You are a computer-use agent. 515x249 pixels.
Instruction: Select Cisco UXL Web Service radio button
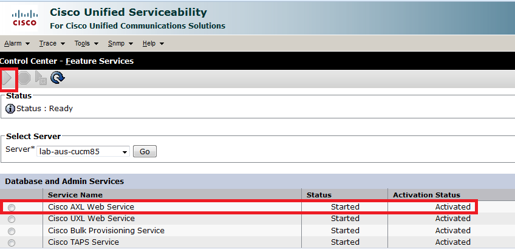click(12, 219)
